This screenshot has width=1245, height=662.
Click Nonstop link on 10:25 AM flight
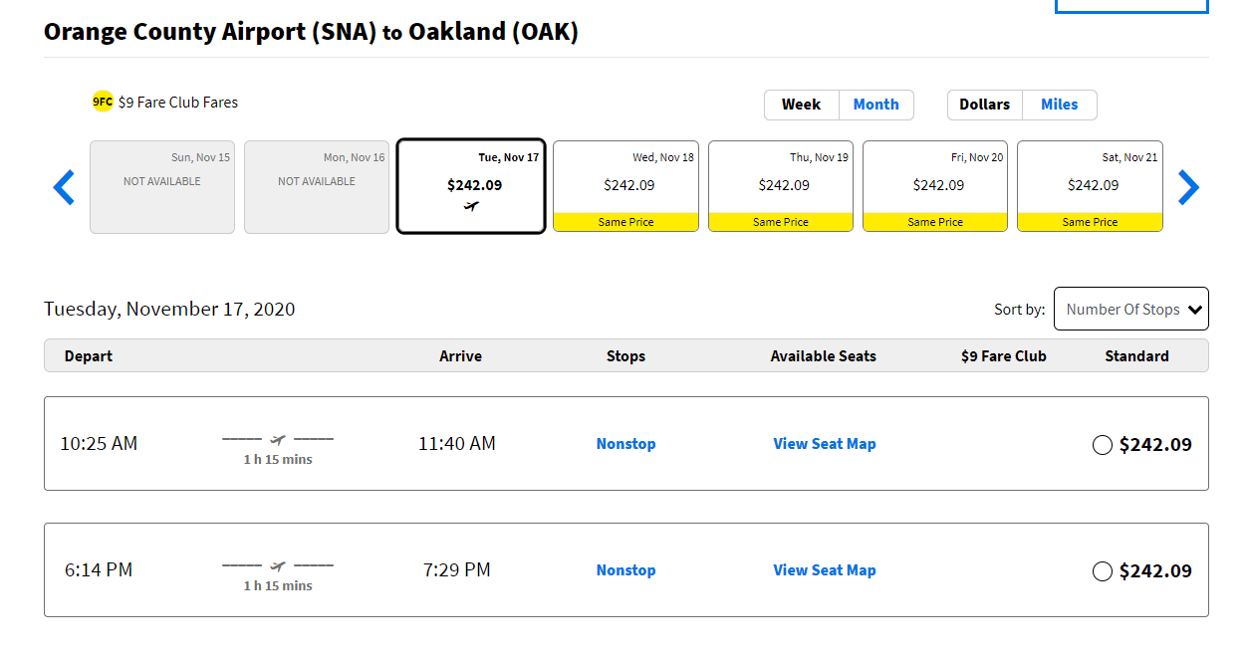(625, 444)
